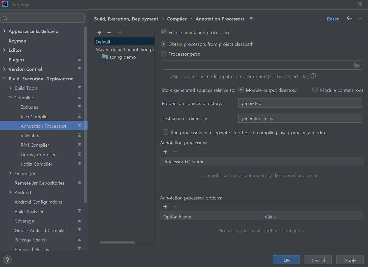Open help for processor-module-path option
Screen dimensions: 368x267
point(313,76)
